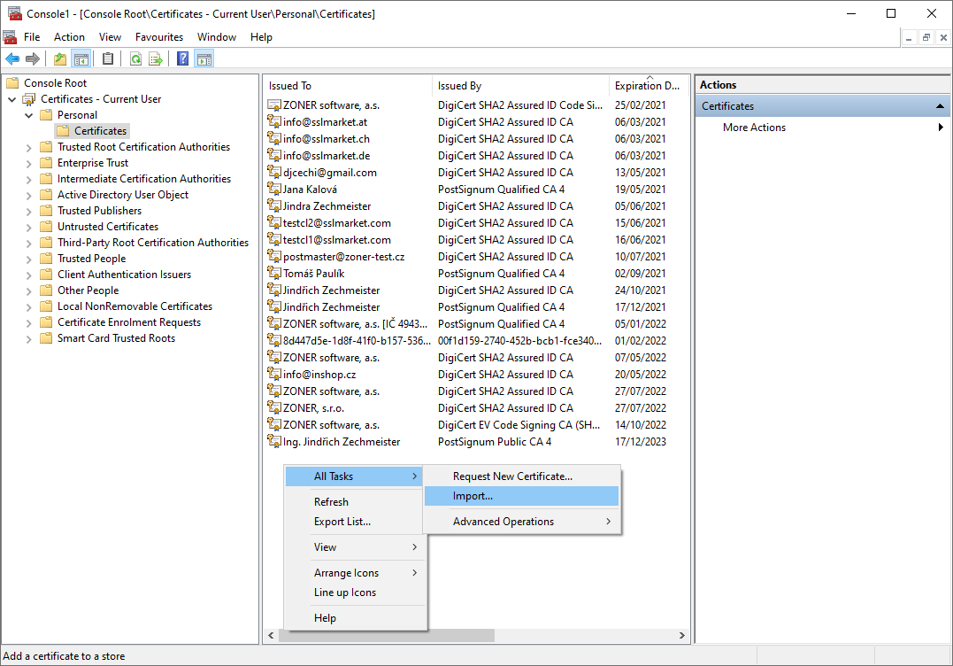Click horizontal scrollbar right arrow in list

coord(682,636)
